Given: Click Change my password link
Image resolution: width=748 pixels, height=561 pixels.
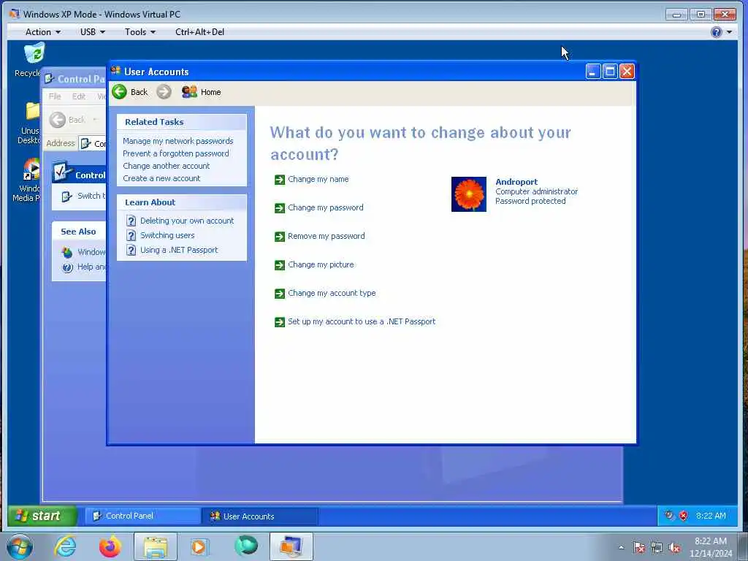Looking at the screenshot, I should [x=325, y=208].
